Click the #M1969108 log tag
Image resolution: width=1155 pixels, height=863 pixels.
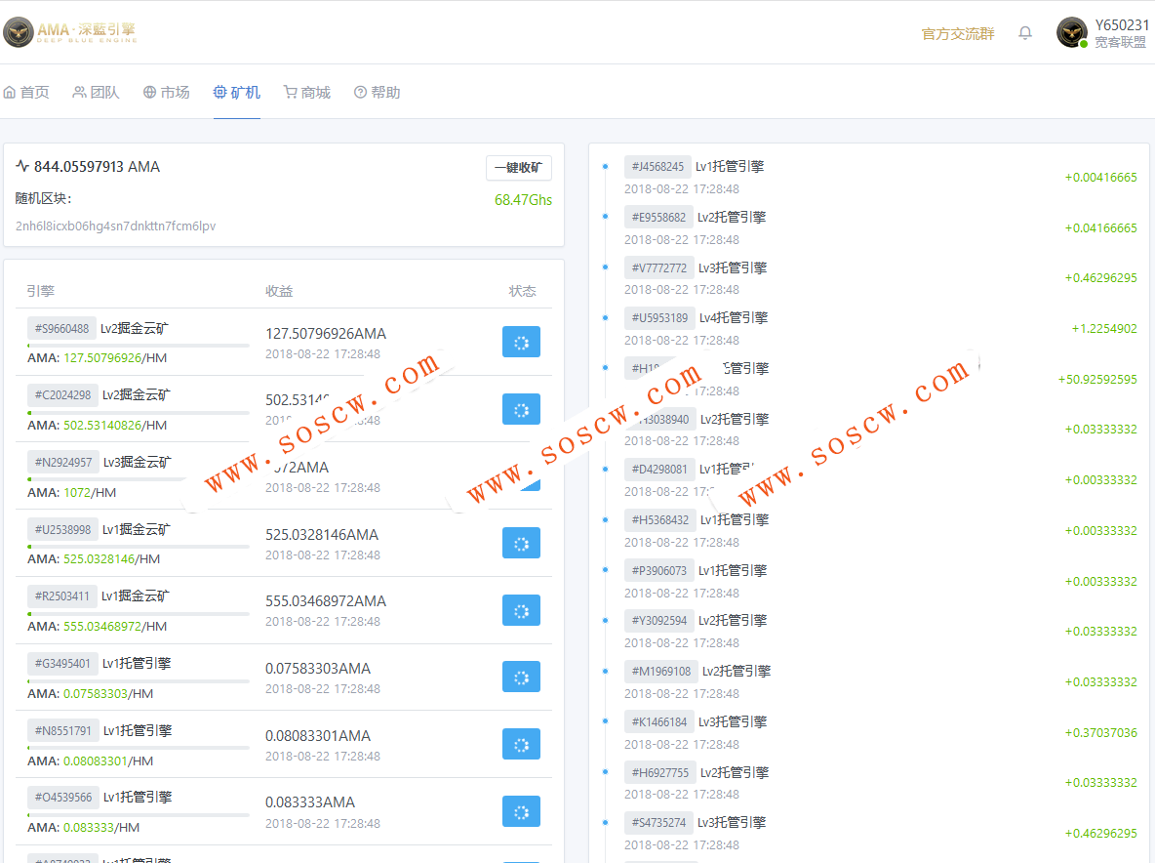pos(661,672)
